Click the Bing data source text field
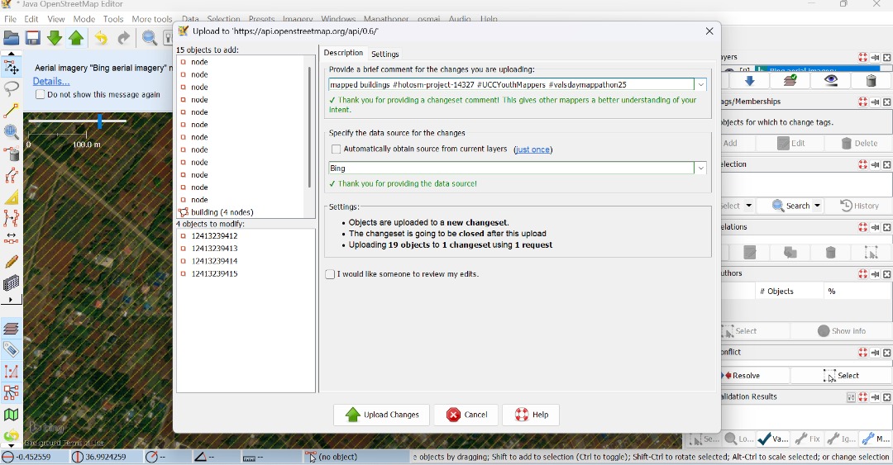 (x=512, y=168)
